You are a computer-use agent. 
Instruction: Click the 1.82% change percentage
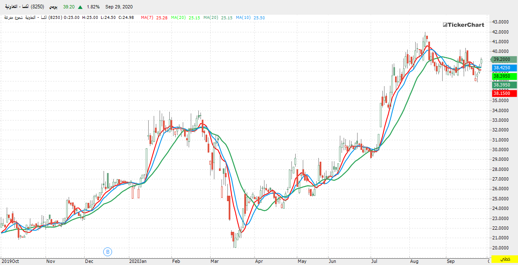coord(93,7)
